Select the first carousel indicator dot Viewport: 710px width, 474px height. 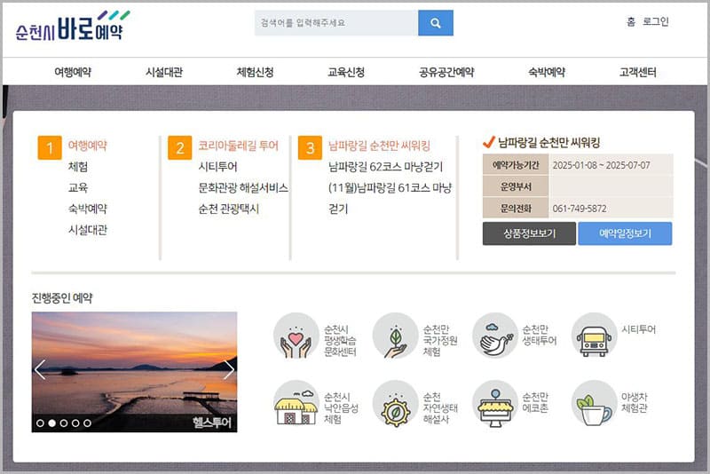click(x=40, y=423)
